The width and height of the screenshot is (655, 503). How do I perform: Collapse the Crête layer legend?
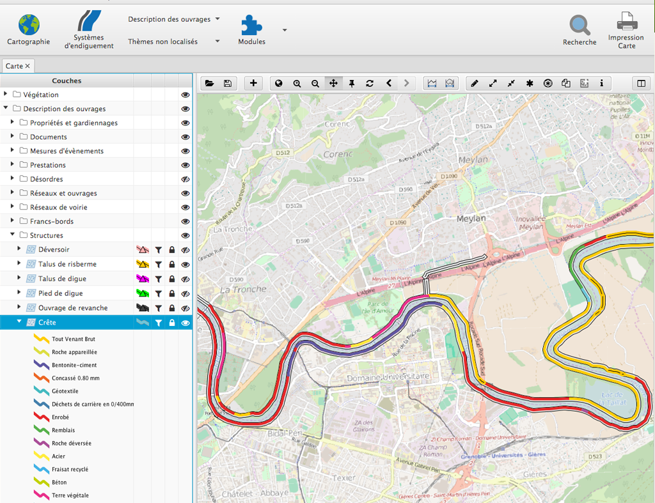[19, 322]
